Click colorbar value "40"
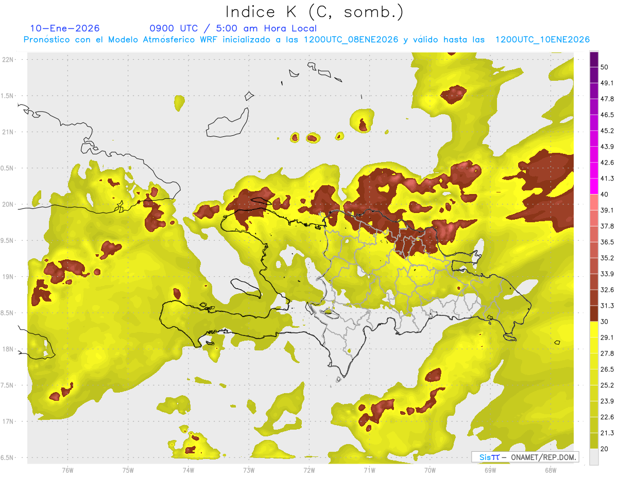This screenshot has height=477, width=618. coord(605,195)
